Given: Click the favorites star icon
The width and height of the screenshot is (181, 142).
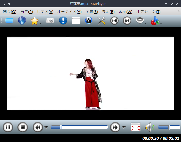Looking at the screenshot, I should [35, 21].
